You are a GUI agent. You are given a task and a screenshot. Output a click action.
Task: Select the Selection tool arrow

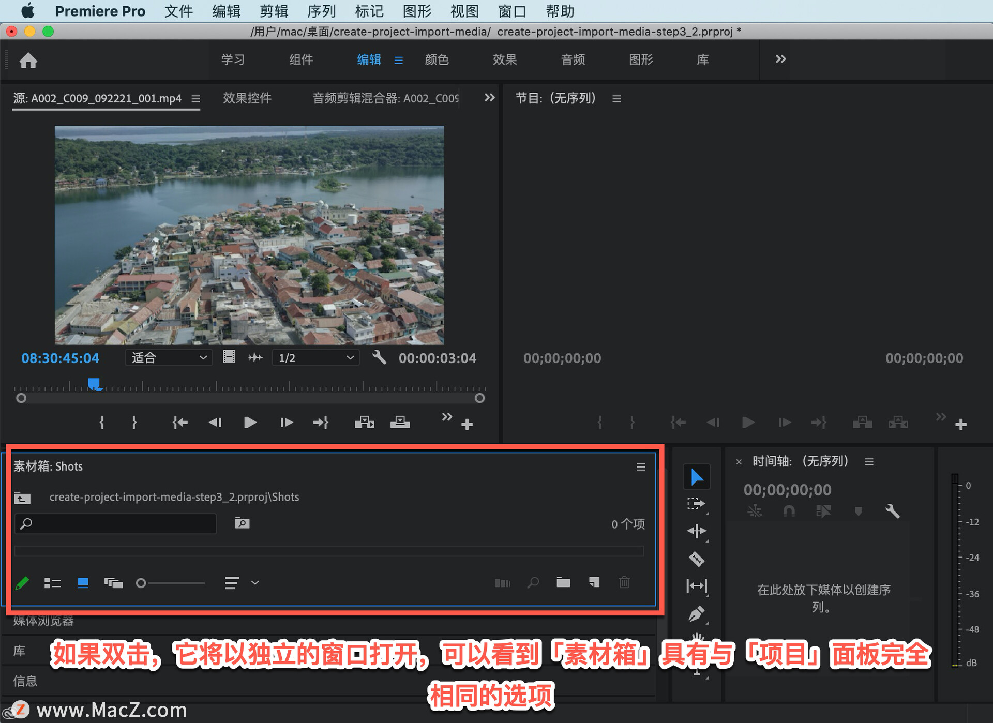(x=697, y=476)
